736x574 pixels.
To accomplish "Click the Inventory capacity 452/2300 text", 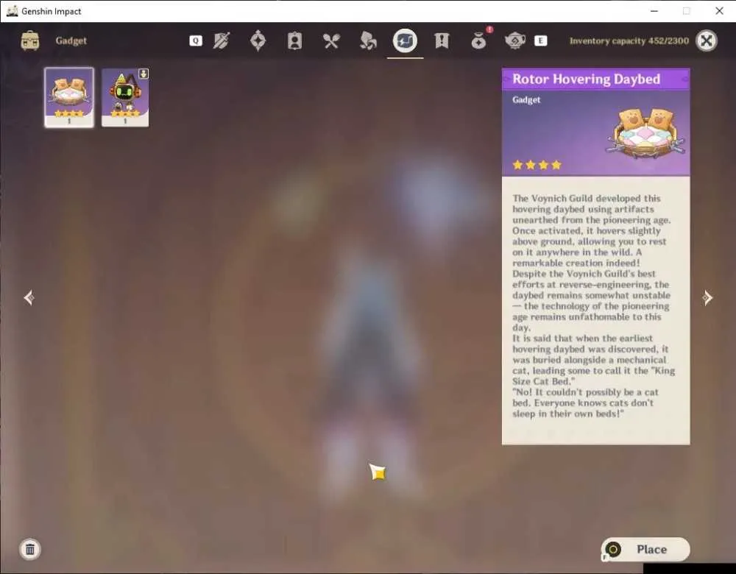I will point(629,40).
